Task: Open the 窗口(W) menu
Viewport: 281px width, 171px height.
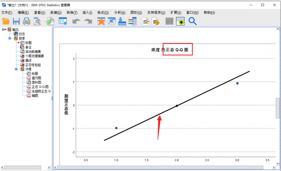Action: coord(192,12)
